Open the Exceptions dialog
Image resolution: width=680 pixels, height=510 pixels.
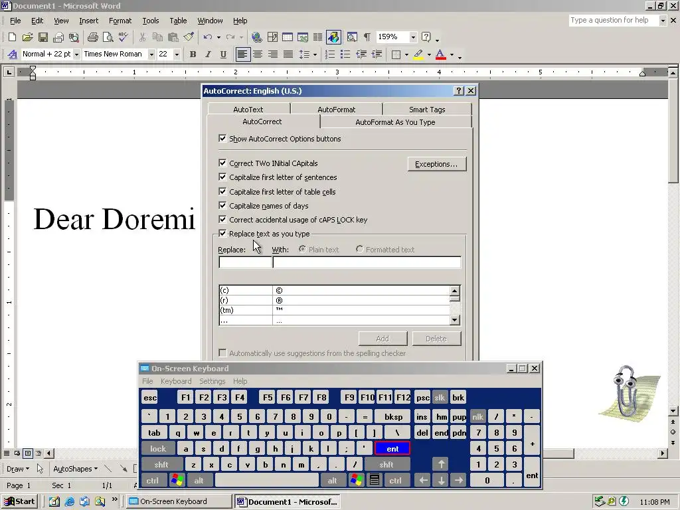click(437, 164)
